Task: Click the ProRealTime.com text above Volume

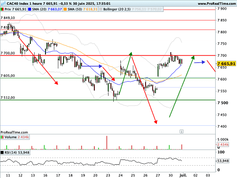Action: [x=14, y=132]
